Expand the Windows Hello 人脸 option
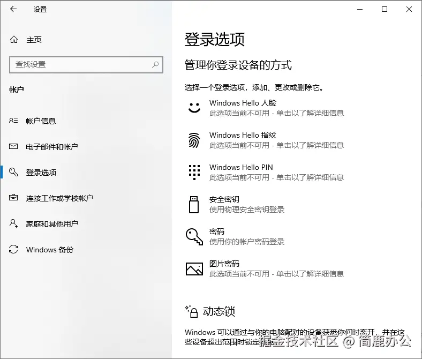 tap(265, 108)
